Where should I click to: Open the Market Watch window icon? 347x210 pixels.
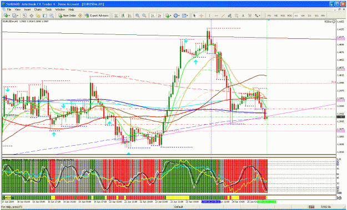point(24,16)
